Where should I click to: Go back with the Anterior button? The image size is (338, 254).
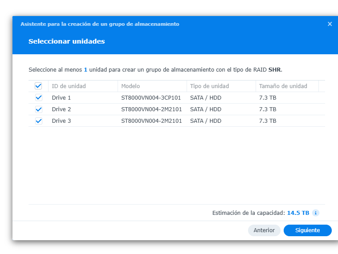264,230
